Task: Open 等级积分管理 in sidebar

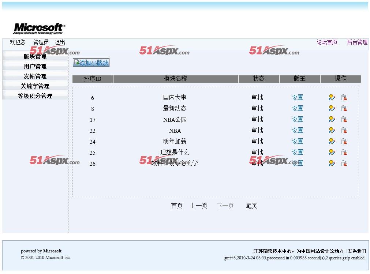Action: tap(35, 96)
